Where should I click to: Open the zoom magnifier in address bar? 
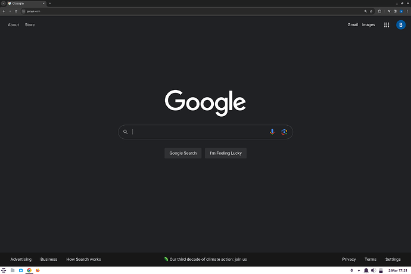click(365, 11)
